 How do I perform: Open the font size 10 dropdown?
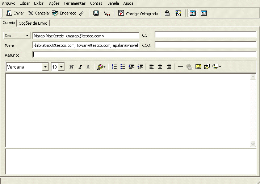[x=61, y=67]
